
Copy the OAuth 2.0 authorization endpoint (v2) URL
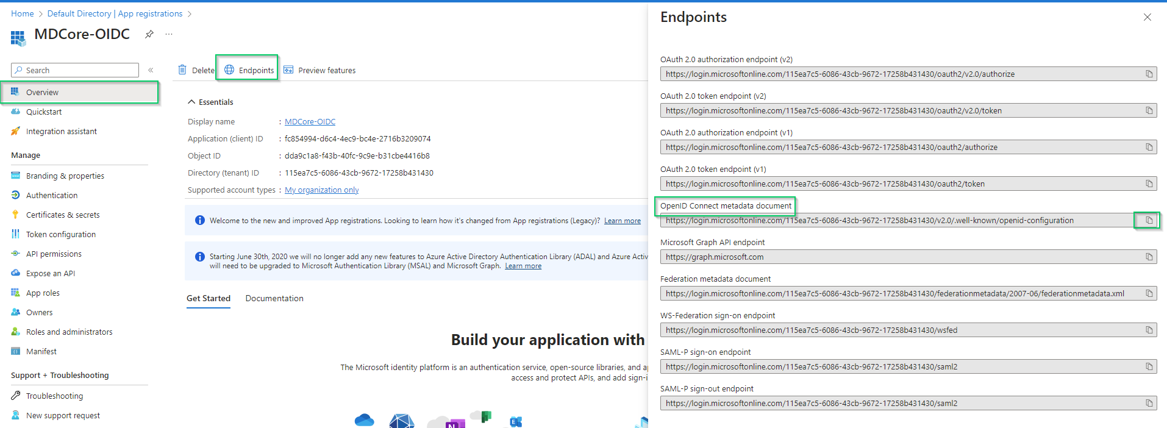click(x=1149, y=74)
